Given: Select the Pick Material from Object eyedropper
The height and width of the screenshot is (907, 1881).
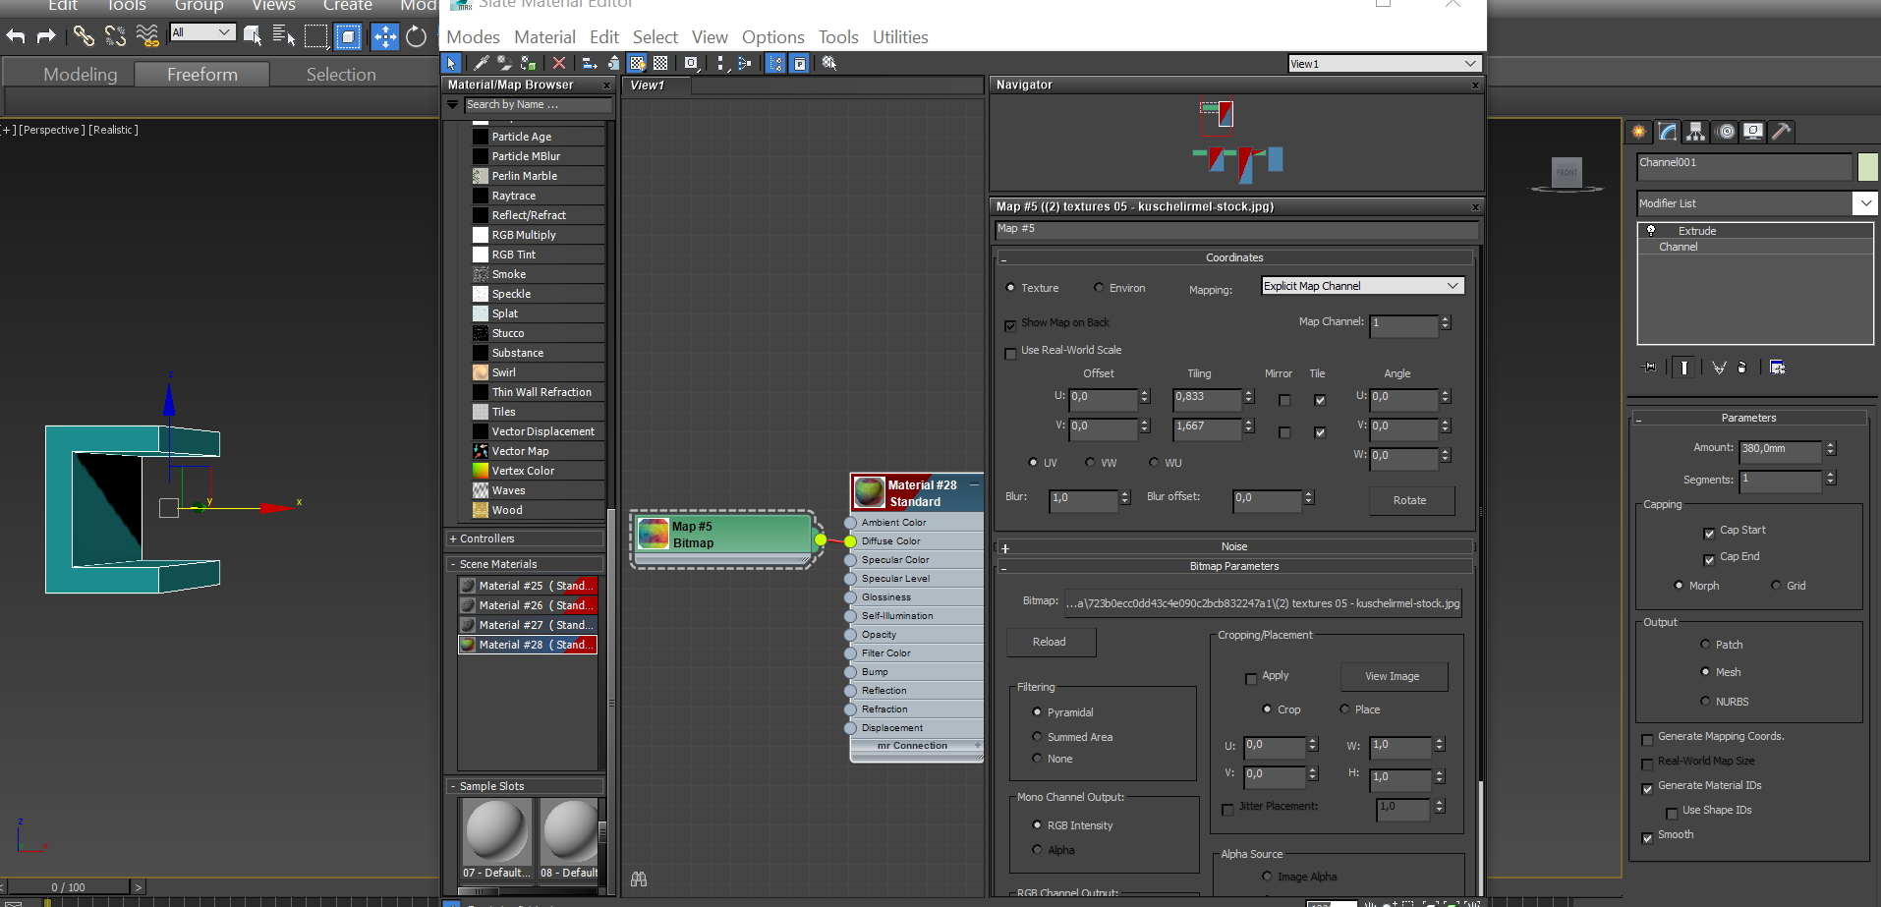Looking at the screenshot, I should coord(481,62).
